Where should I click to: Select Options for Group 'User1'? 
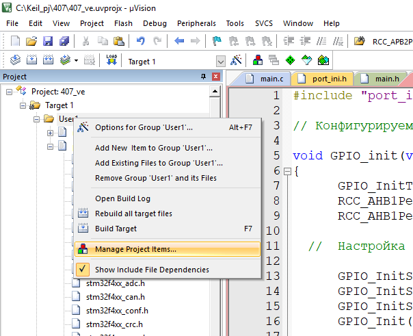point(168,127)
